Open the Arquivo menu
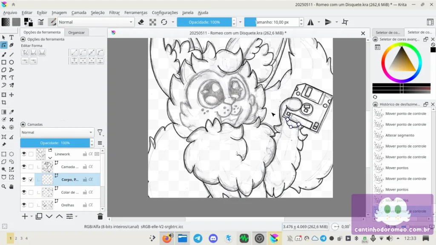 pyautogui.click(x=10, y=12)
